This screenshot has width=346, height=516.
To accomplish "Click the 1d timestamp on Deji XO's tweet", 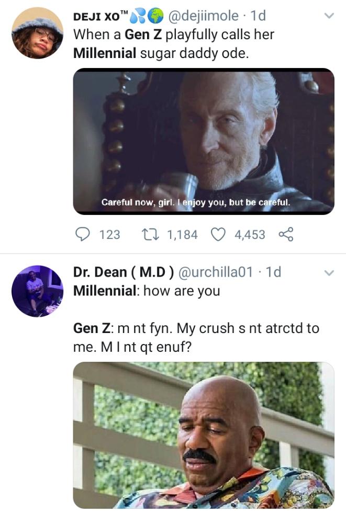I will pos(258,17).
